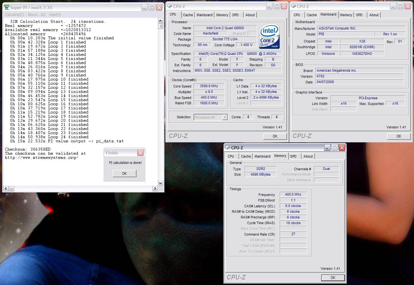
Task: Close the CPU-Z CPU tab window
Action: point(284,6)
